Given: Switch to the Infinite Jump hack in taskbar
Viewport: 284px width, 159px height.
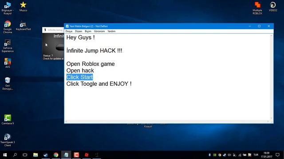Looking at the screenshot, I should click(97, 155).
